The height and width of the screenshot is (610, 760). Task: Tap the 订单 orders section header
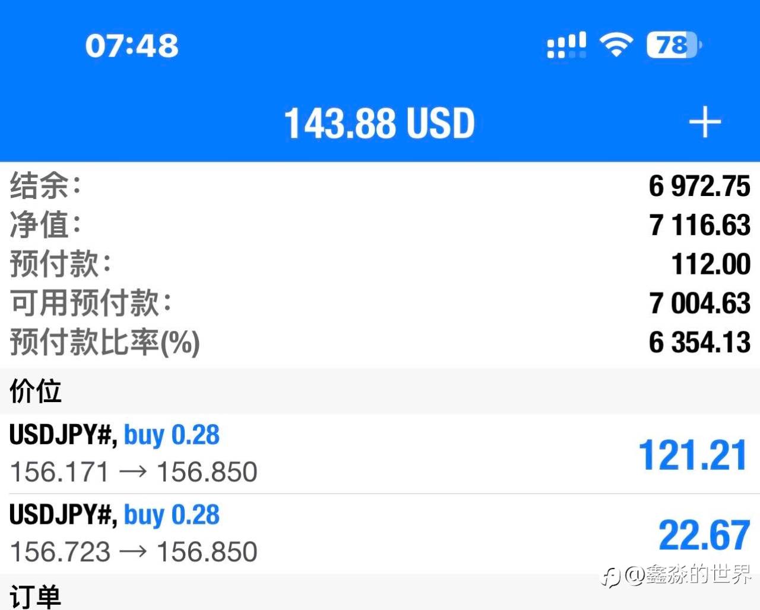[x=36, y=596]
